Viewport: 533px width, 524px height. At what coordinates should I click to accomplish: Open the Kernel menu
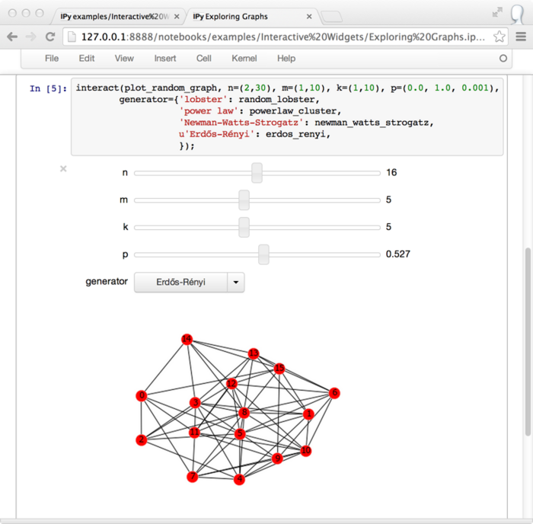click(x=244, y=59)
